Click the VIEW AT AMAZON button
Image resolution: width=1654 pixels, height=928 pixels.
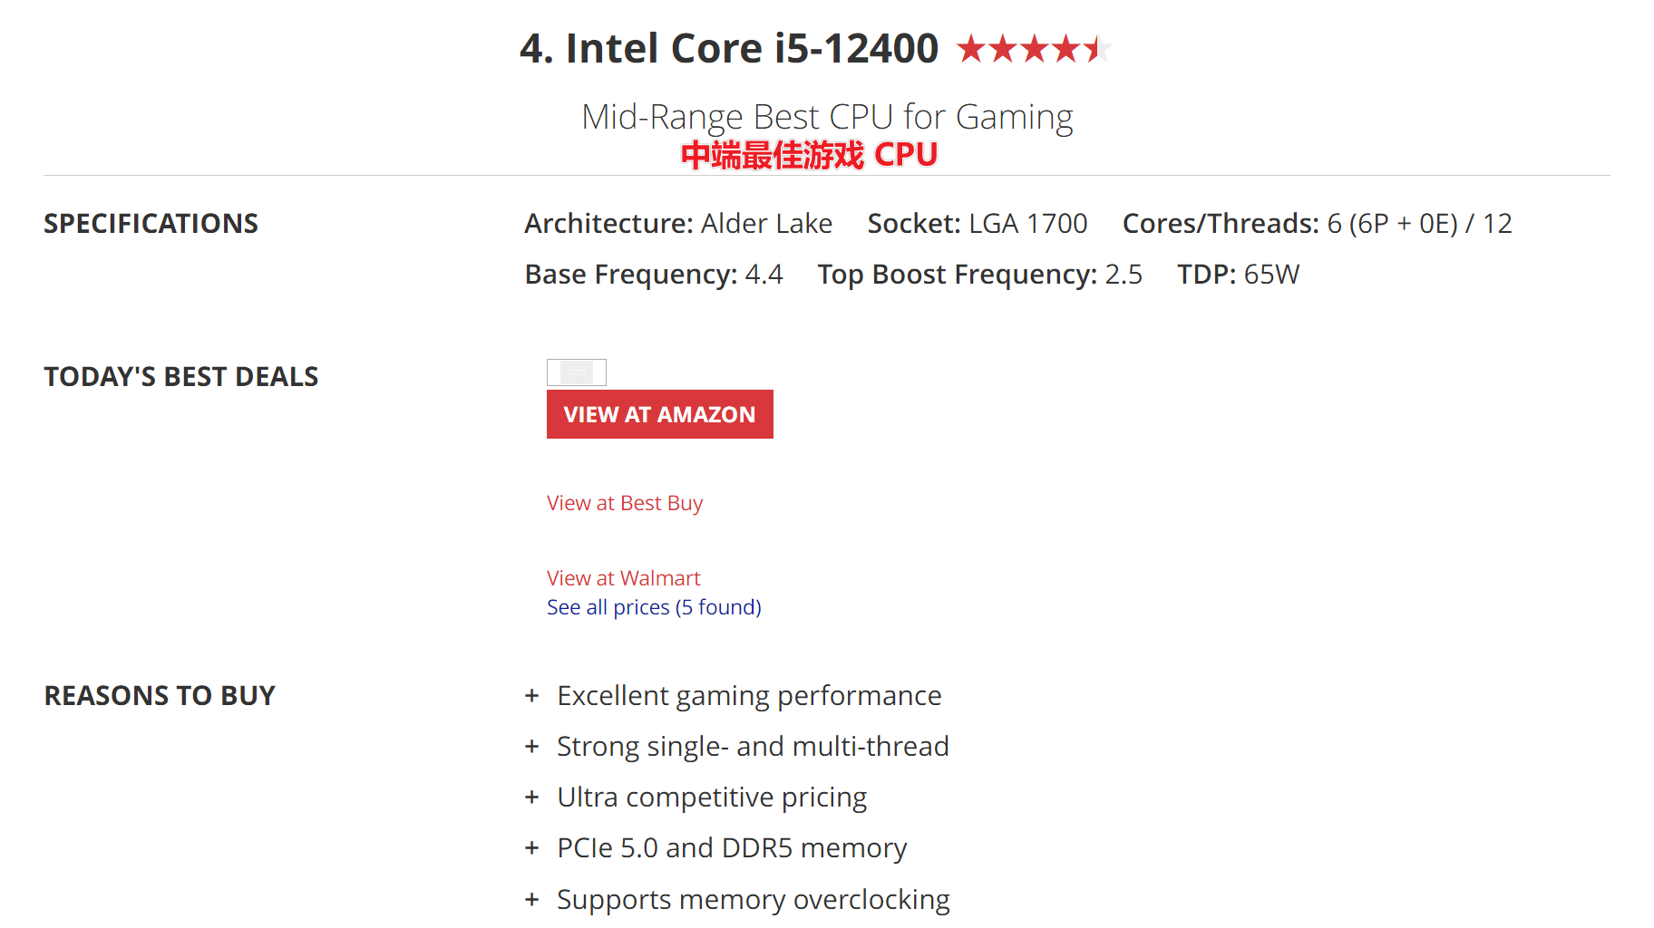pyautogui.click(x=659, y=414)
